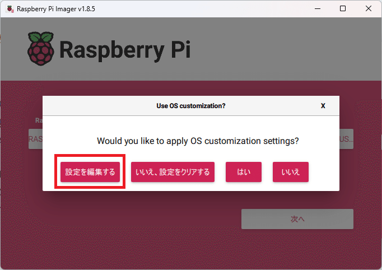Image resolution: width=382 pixels, height=270 pixels.
Task: Confirm with the はい button
Action: pos(244,172)
